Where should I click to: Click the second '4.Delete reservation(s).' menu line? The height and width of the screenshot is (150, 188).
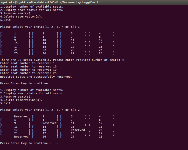[x=21, y=100]
